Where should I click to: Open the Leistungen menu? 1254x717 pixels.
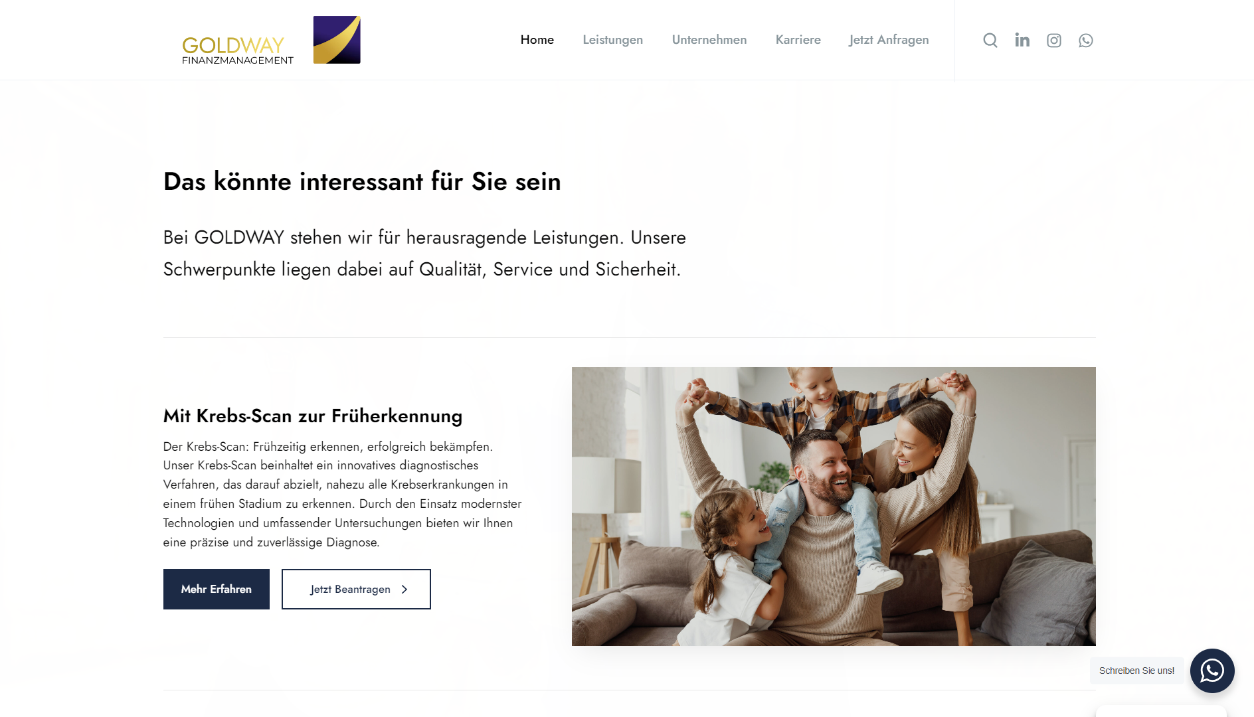(x=613, y=40)
